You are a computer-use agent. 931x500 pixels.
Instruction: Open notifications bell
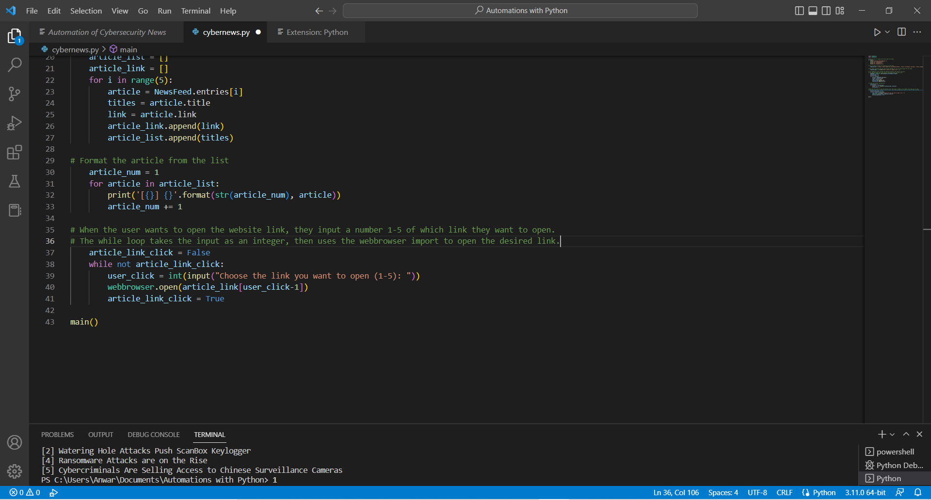coord(918,492)
